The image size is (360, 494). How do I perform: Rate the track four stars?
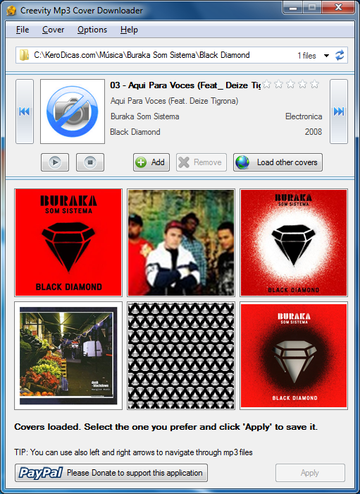(x=302, y=84)
